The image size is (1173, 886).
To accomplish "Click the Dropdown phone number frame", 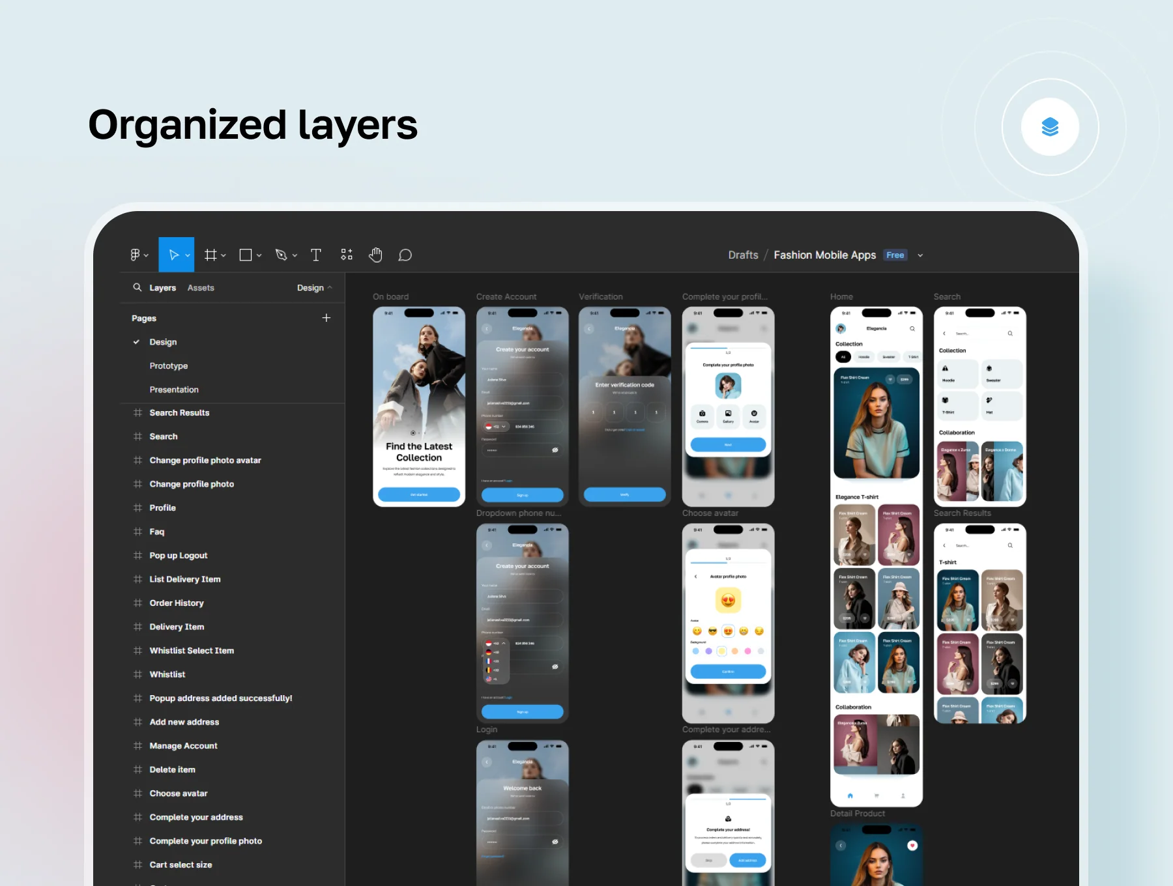I will [x=523, y=623].
